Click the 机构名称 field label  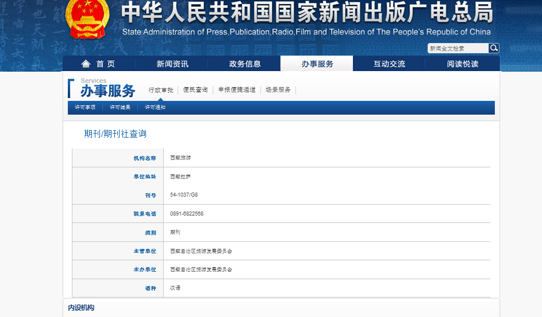pyautogui.click(x=145, y=158)
